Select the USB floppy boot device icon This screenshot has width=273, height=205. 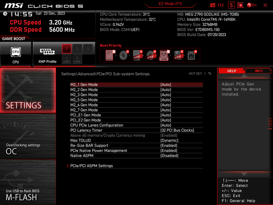point(178,55)
